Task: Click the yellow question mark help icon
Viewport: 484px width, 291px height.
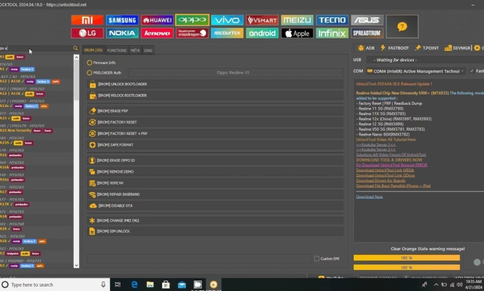Action: (402, 27)
